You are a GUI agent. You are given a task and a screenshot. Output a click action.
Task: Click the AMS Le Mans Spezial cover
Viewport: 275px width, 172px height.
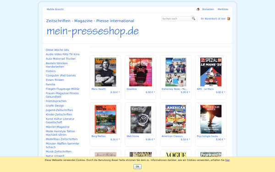coord(211,72)
